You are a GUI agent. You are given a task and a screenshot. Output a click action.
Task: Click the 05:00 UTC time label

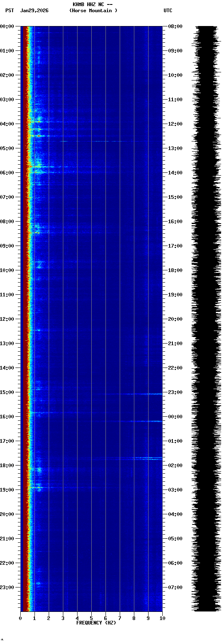[x=175, y=539]
